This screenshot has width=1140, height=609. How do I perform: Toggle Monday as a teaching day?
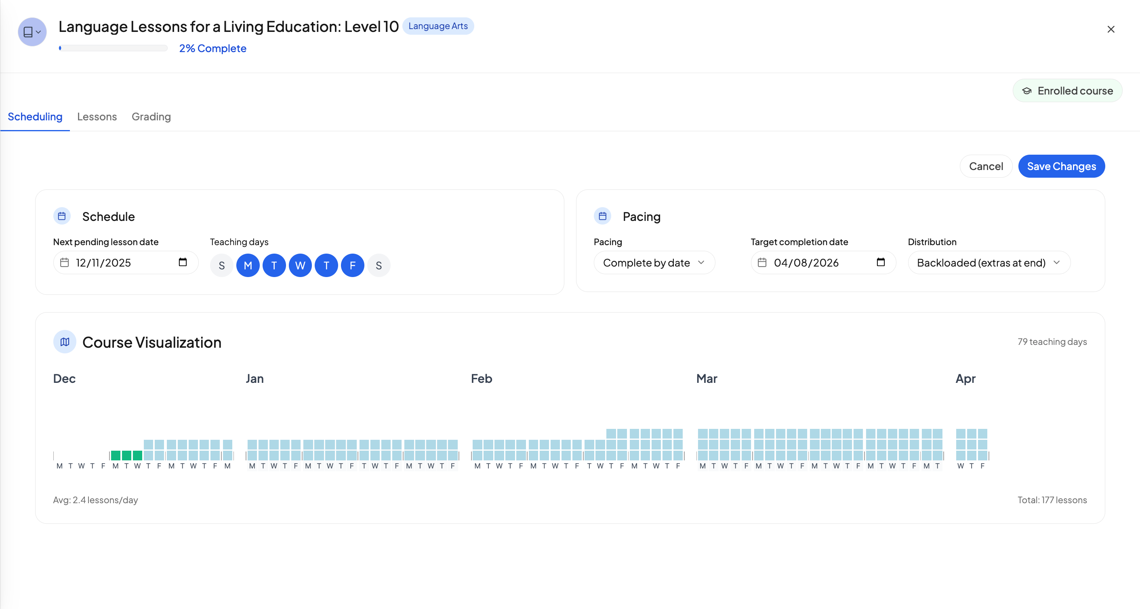(x=248, y=265)
